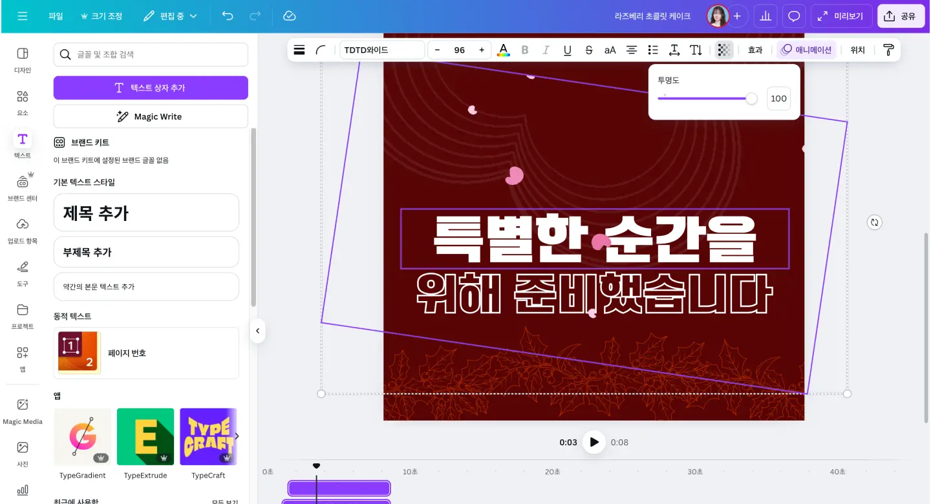Toggle strikethrough formatting
The image size is (931, 504).
point(588,50)
